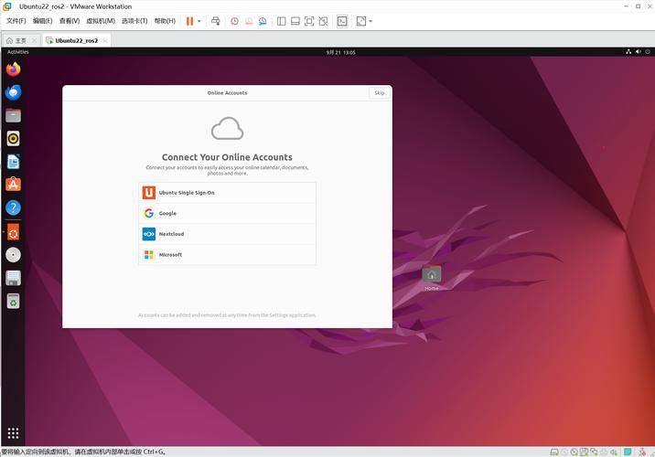The width and height of the screenshot is (655, 457).
Task: Click the Ctrl+G status bar hint text
Action: (x=83, y=452)
